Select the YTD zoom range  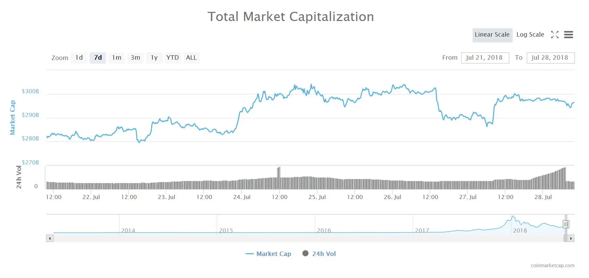click(172, 58)
